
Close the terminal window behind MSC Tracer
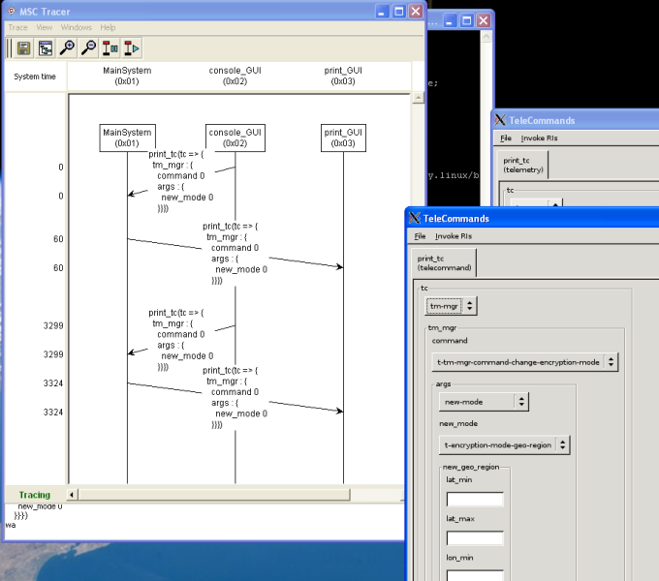pos(484,21)
